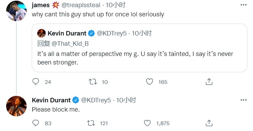Image resolution: width=253 pixels, height=131 pixels.
Task: Reply to james's tweet via comment icon
Action: [36, 82]
